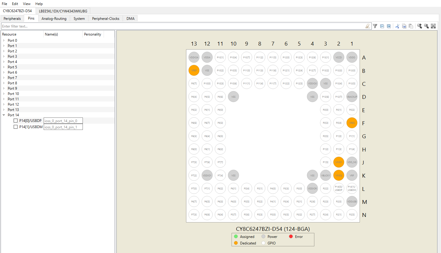The width and height of the screenshot is (441, 253).
Task: Open the Edit menu
Action: 15,4
